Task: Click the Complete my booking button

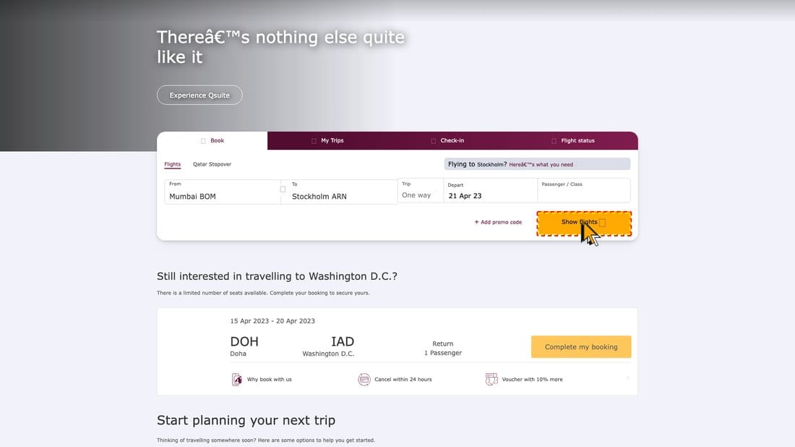Action: [580, 346]
